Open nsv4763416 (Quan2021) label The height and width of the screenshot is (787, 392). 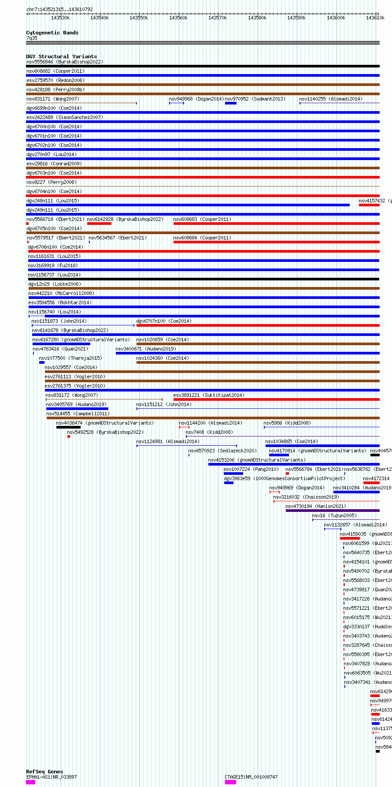tap(60, 349)
